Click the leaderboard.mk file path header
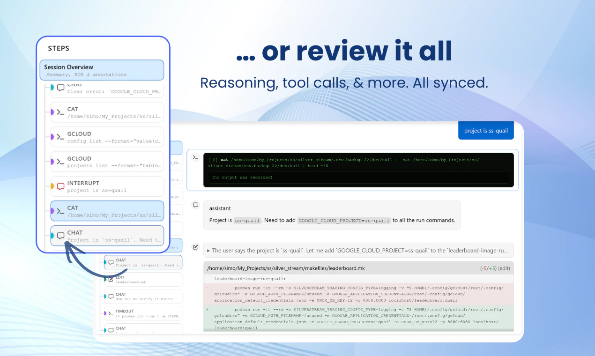595x356 pixels. click(286, 268)
